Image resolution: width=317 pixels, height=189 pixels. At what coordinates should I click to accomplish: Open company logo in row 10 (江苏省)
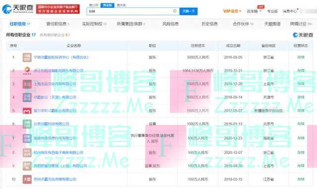point(27,179)
